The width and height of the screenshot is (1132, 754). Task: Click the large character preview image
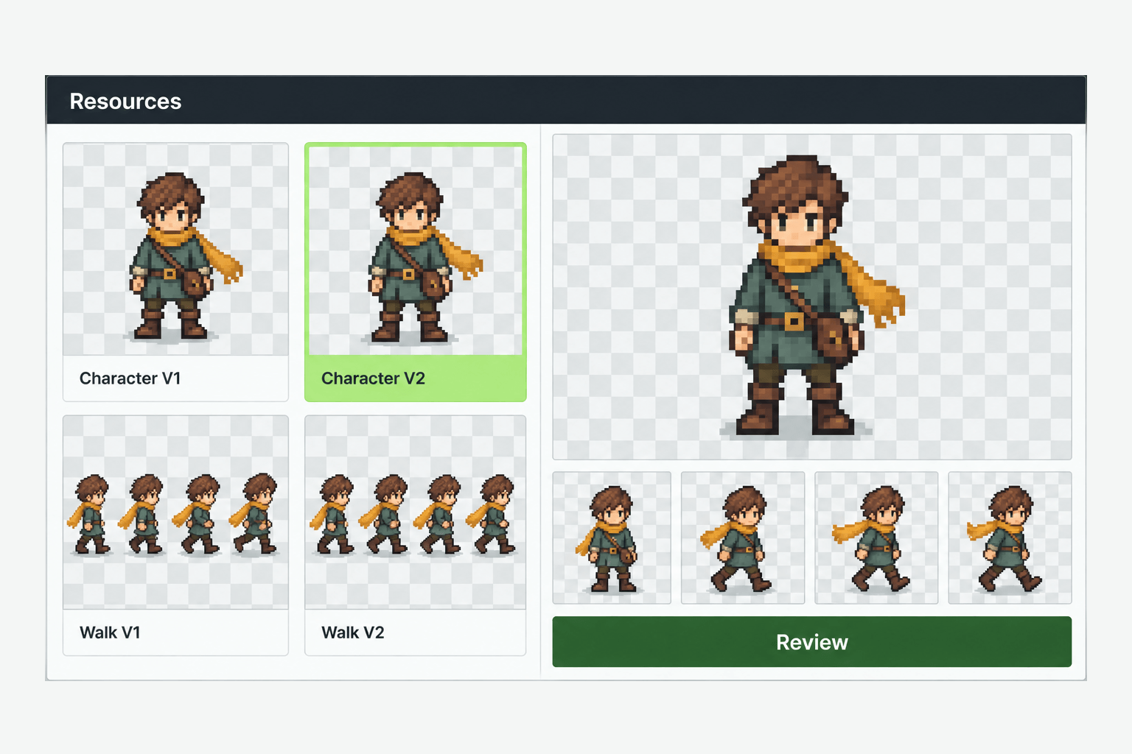[x=812, y=297]
